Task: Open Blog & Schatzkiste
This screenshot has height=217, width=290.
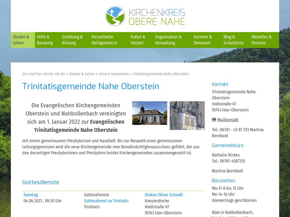Action: pyautogui.click(x=233, y=40)
